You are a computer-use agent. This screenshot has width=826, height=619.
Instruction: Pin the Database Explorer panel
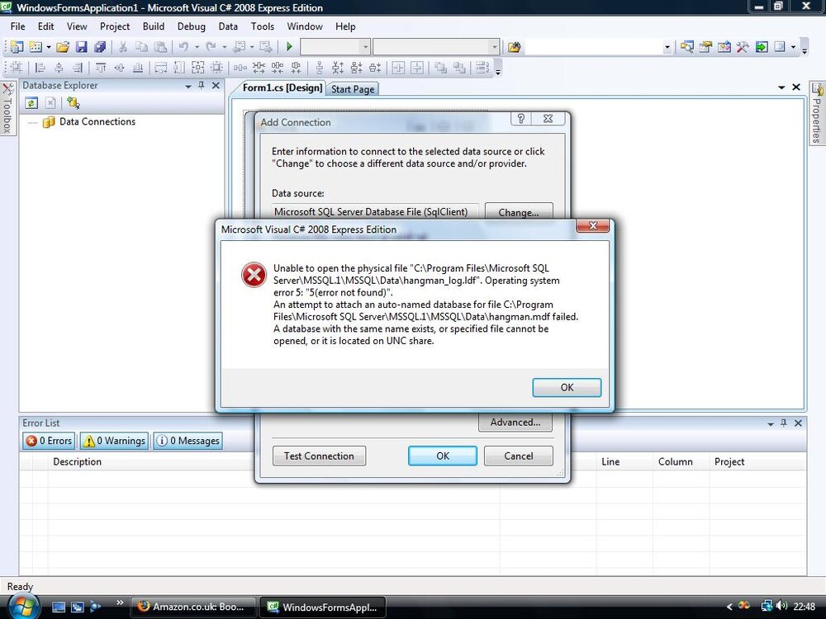202,85
